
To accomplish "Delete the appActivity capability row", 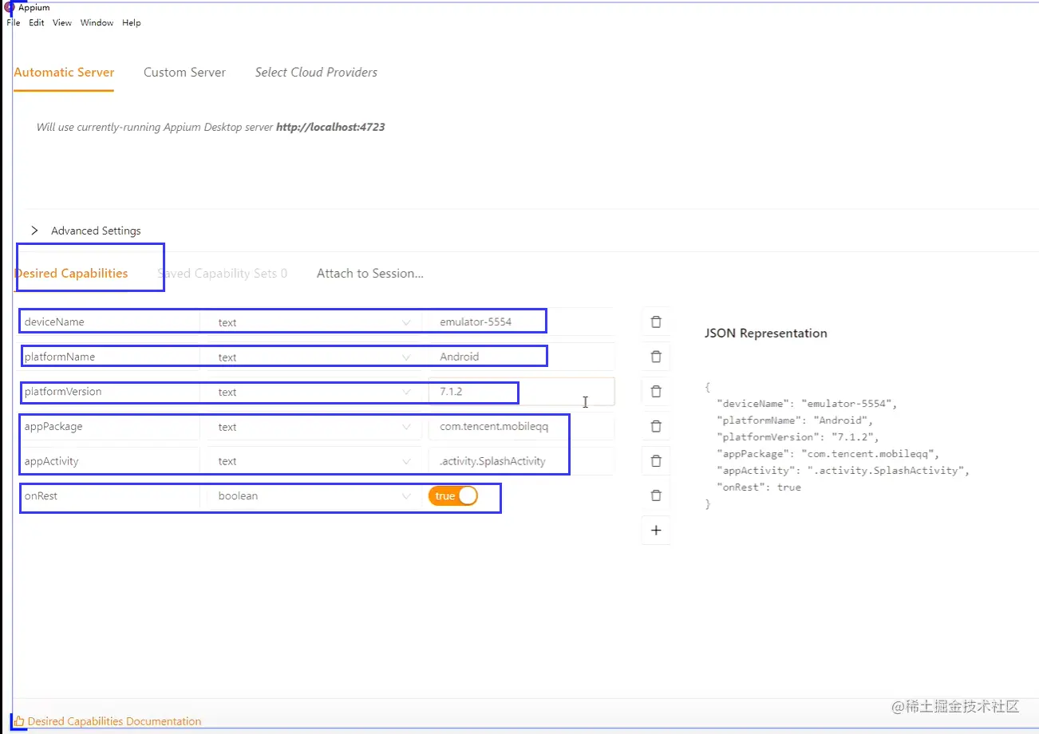I will click(656, 461).
